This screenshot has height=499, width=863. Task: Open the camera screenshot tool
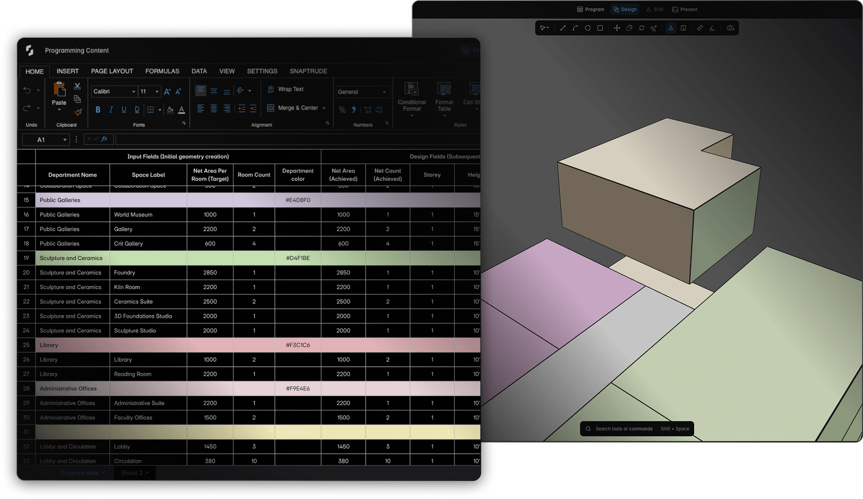pos(730,28)
